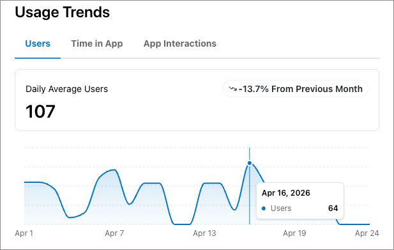Open the App Interactions tab
Screen dimensions: 394x250
point(180,43)
